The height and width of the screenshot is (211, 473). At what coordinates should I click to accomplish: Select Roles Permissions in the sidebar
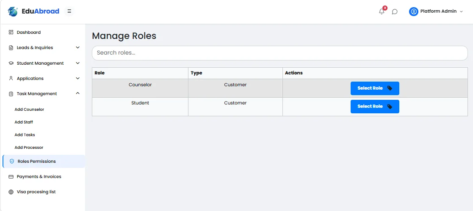[44, 161]
